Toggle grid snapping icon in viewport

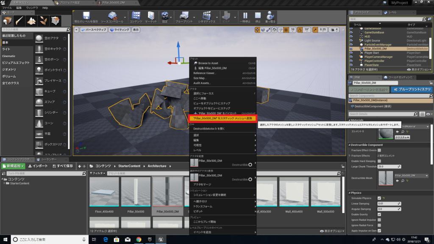point(286,30)
